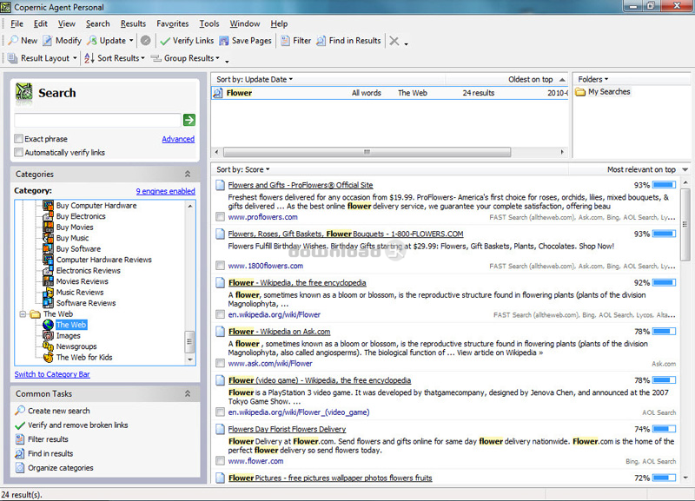Check the www.flower.com result checkbox
The height and width of the screenshot is (501, 695).
click(220, 461)
